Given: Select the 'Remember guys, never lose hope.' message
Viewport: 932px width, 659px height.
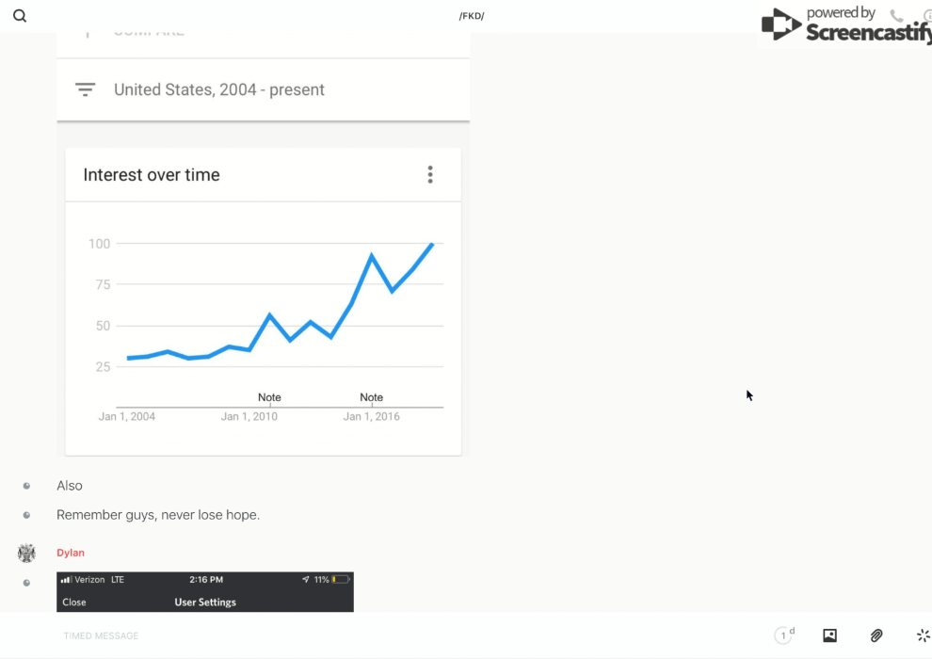Looking at the screenshot, I should [x=158, y=515].
